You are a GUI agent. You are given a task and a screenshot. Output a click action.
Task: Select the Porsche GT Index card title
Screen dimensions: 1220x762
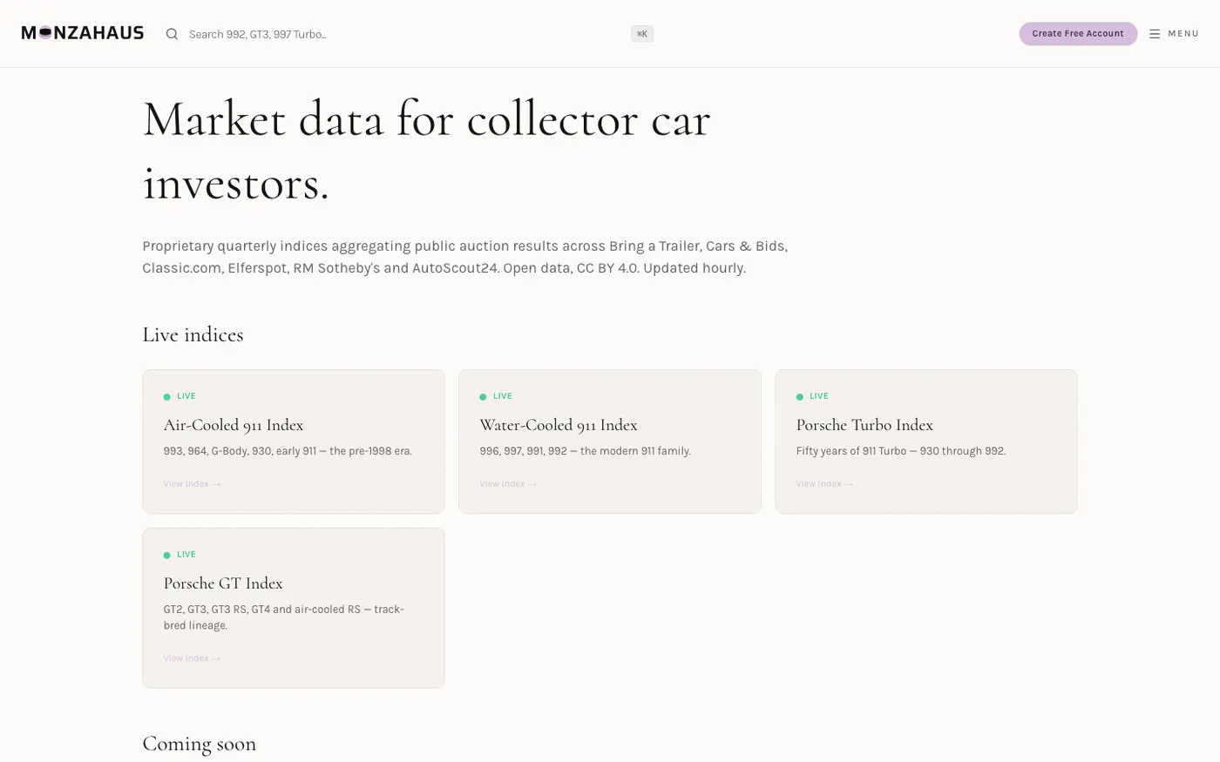click(223, 583)
